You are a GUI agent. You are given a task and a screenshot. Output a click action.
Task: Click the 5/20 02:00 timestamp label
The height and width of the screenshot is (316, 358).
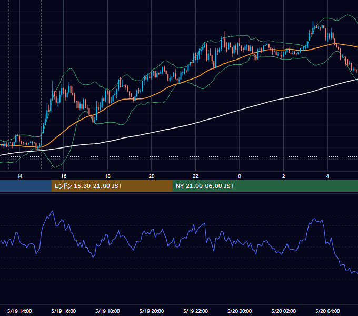pos(284,311)
